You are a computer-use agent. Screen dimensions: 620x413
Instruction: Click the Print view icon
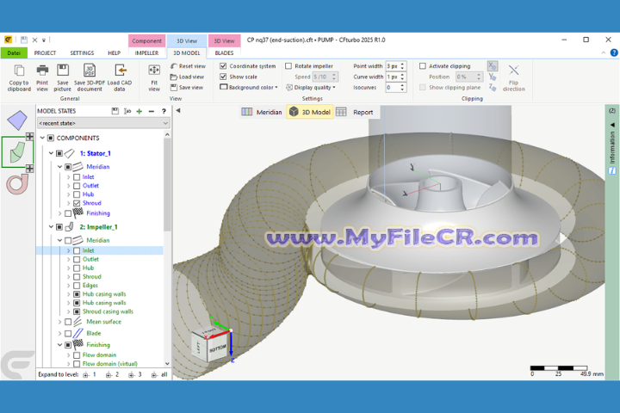click(41, 71)
